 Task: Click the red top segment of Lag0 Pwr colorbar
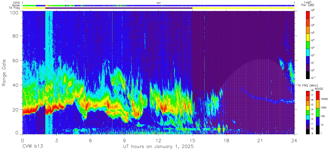point(308,14)
